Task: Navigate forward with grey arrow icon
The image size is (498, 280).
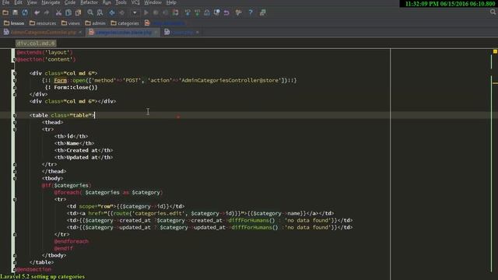Action: click(x=121, y=12)
